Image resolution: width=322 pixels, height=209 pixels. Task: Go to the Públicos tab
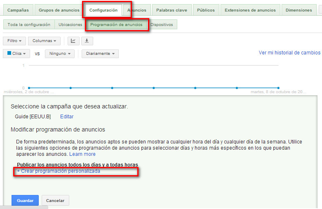tap(206, 10)
